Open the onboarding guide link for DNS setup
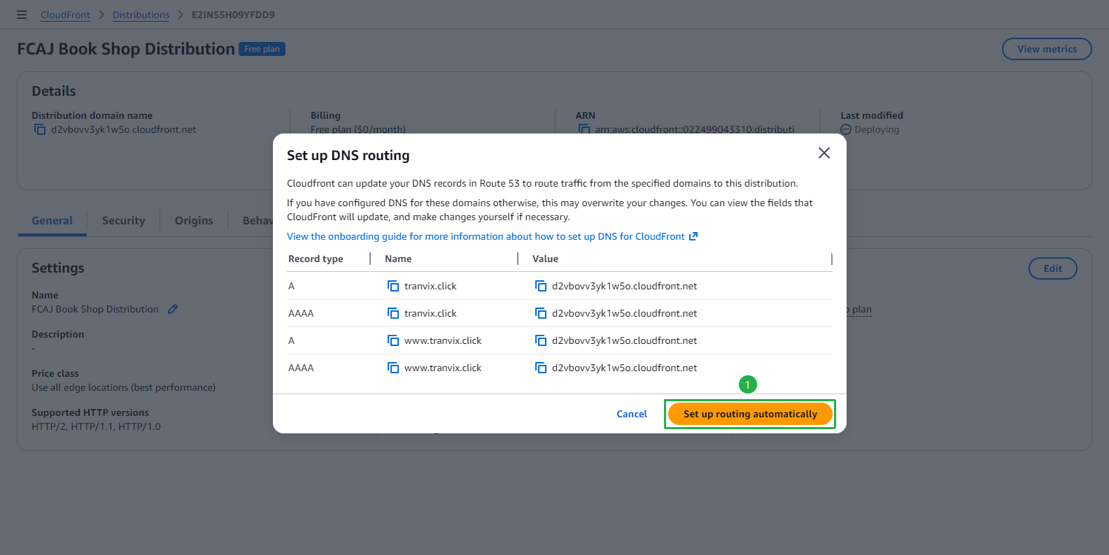The height and width of the screenshot is (555, 1109). pyautogui.click(x=492, y=236)
